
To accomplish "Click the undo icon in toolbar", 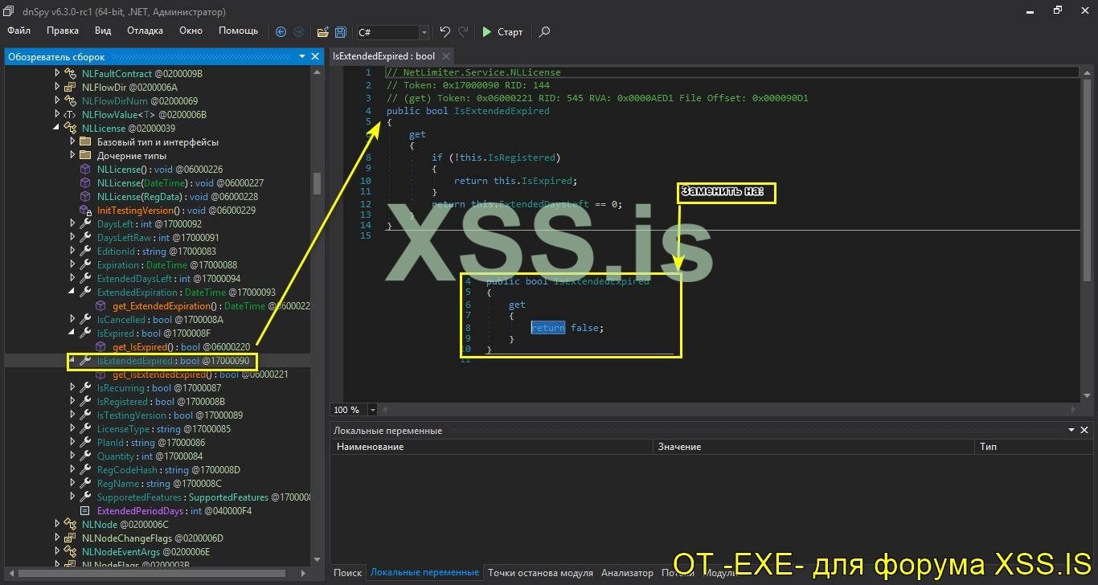I will pyautogui.click(x=445, y=32).
